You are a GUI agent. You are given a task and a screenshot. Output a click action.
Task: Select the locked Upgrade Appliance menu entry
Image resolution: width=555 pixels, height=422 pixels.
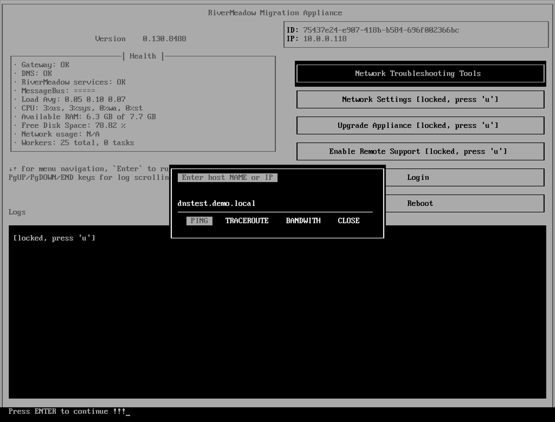420,125
